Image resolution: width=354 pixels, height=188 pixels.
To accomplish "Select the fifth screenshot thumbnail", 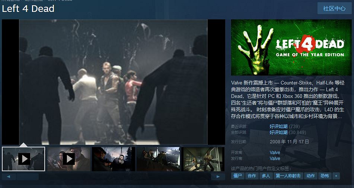I will (x=203, y=159).
